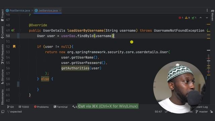Open the Bookmarks tool window

(2, 97)
